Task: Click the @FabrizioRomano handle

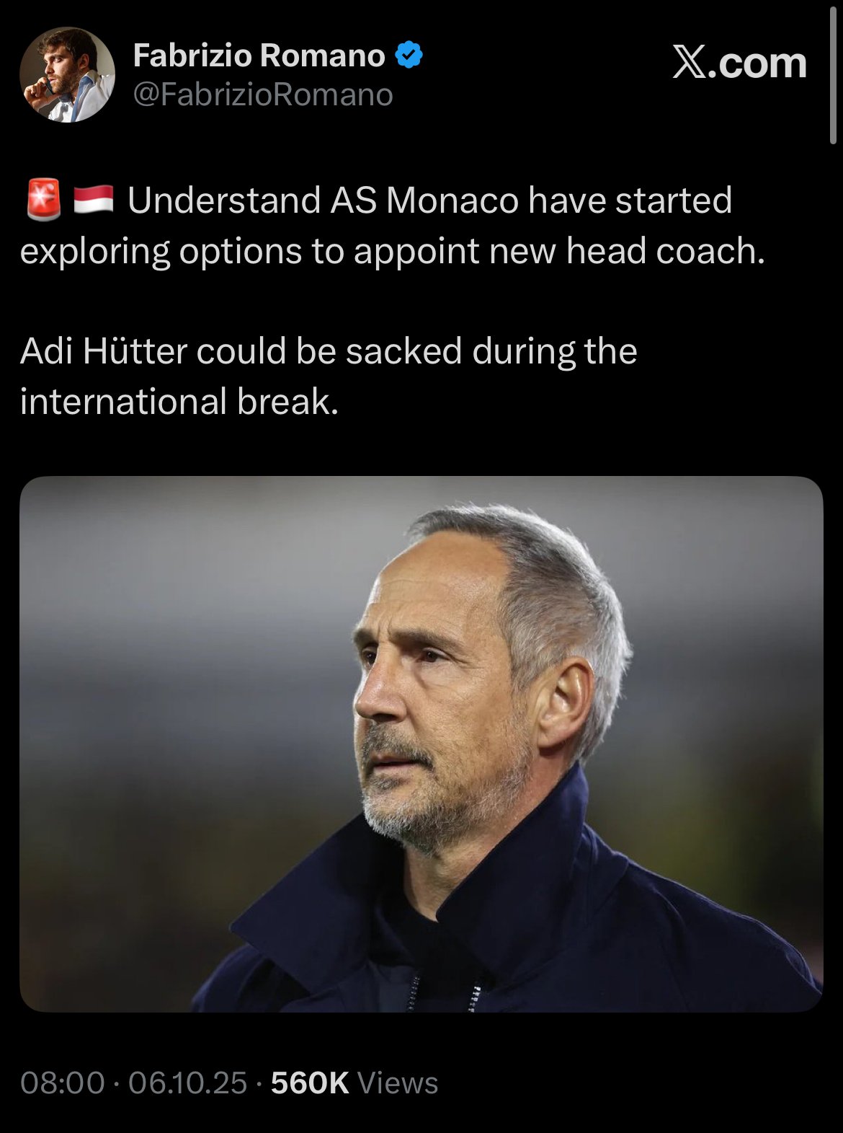Action: tap(263, 94)
